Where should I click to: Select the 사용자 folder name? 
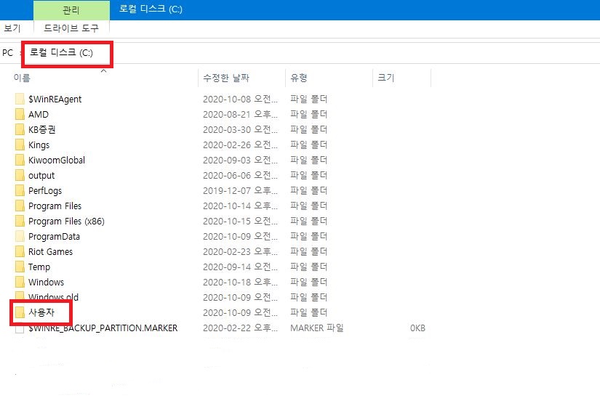pos(41,313)
